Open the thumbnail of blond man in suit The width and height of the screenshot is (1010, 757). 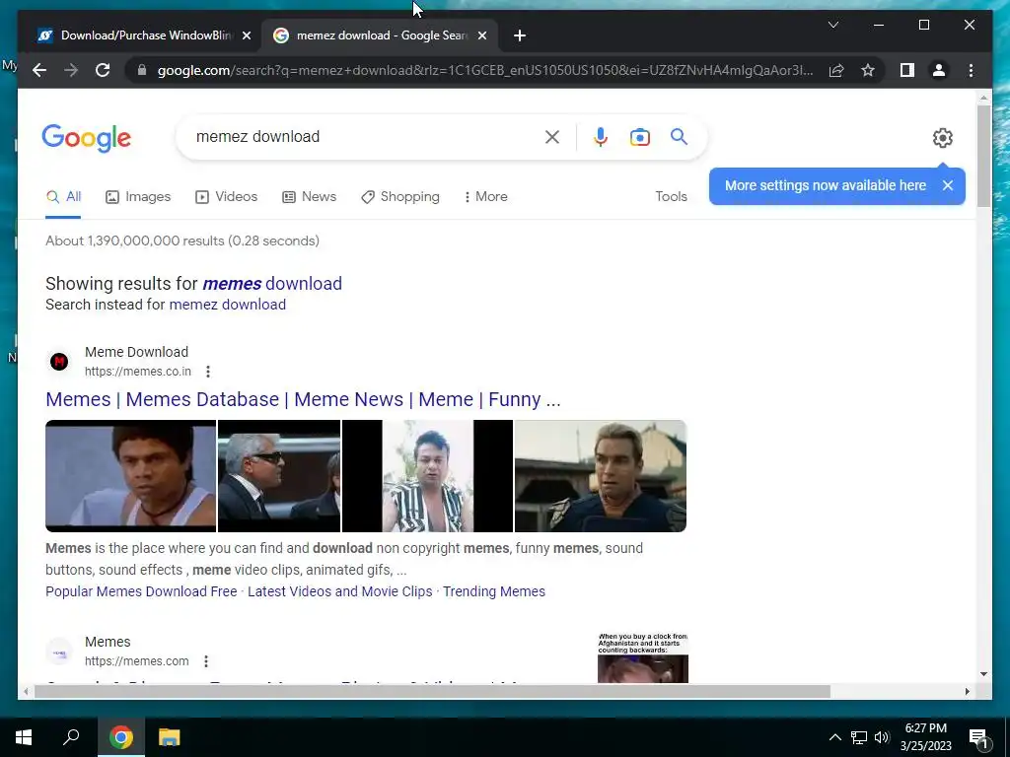(601, 476)
